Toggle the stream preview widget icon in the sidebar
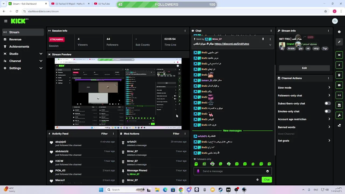 339,55
